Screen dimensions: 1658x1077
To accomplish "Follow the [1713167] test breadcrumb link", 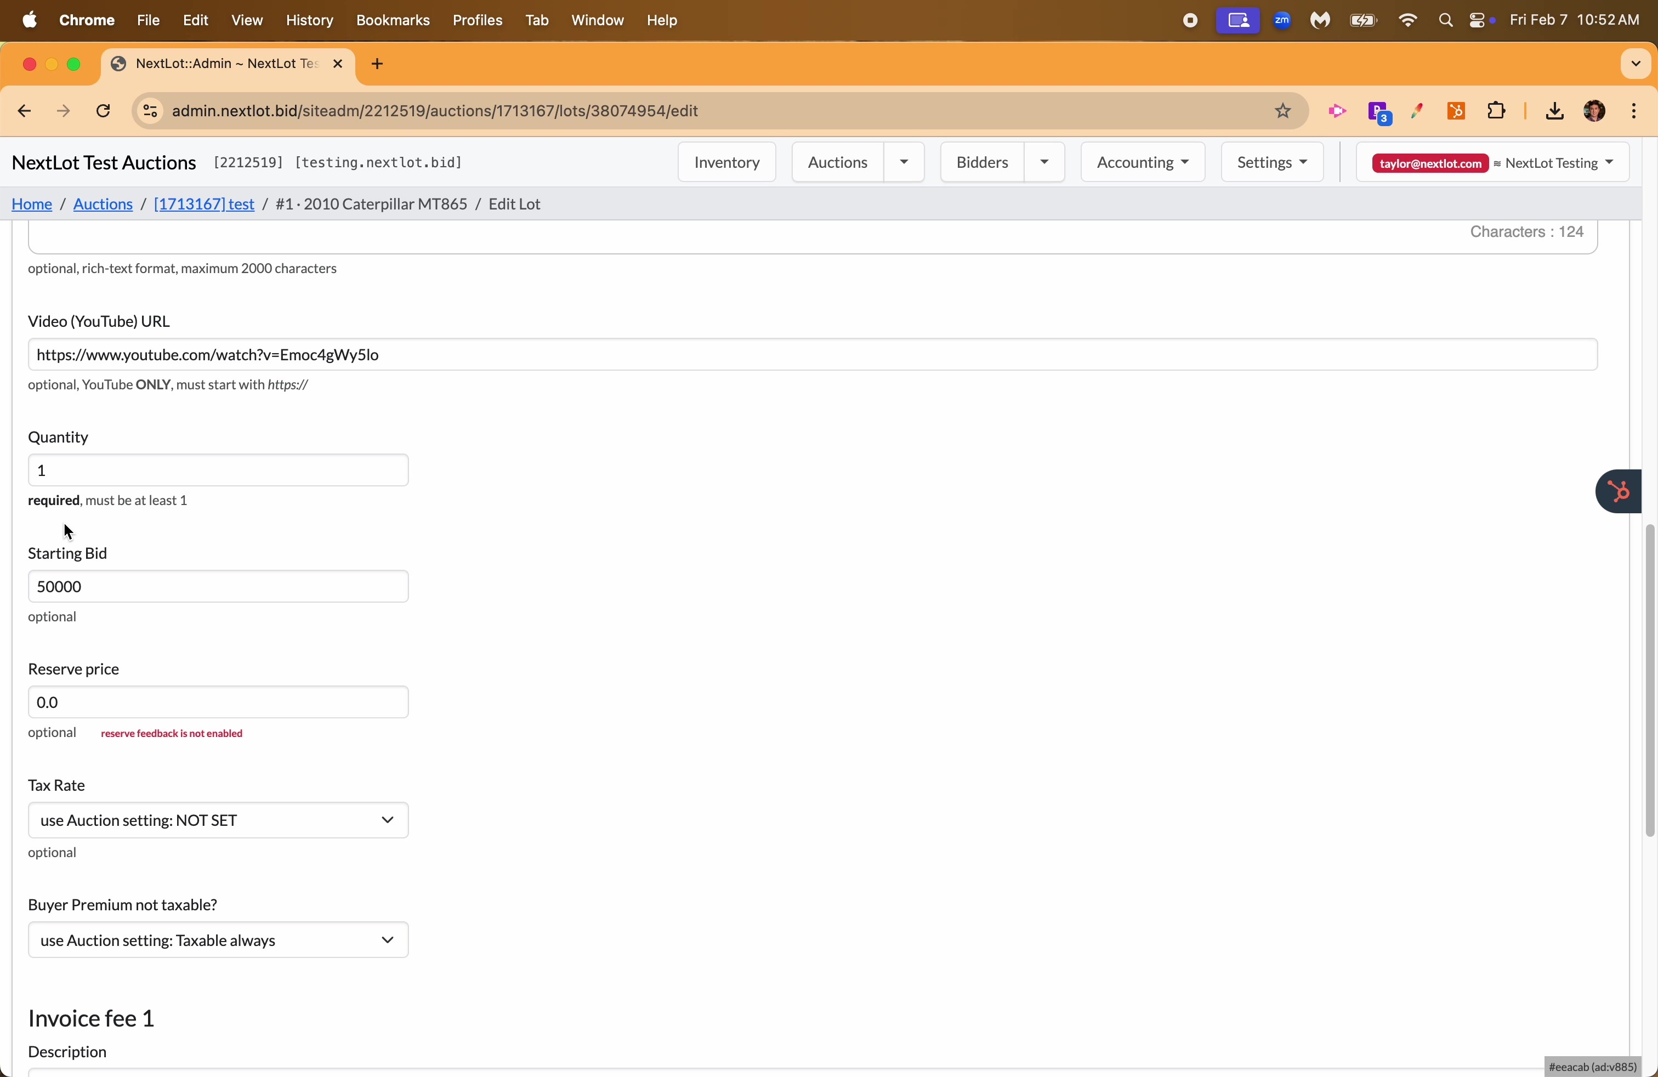I will [204, 204].
